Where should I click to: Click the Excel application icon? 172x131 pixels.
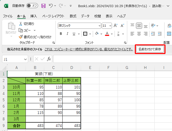6,6
